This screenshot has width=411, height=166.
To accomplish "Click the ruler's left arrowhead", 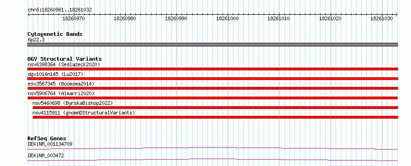I will [x=29, y=14].
